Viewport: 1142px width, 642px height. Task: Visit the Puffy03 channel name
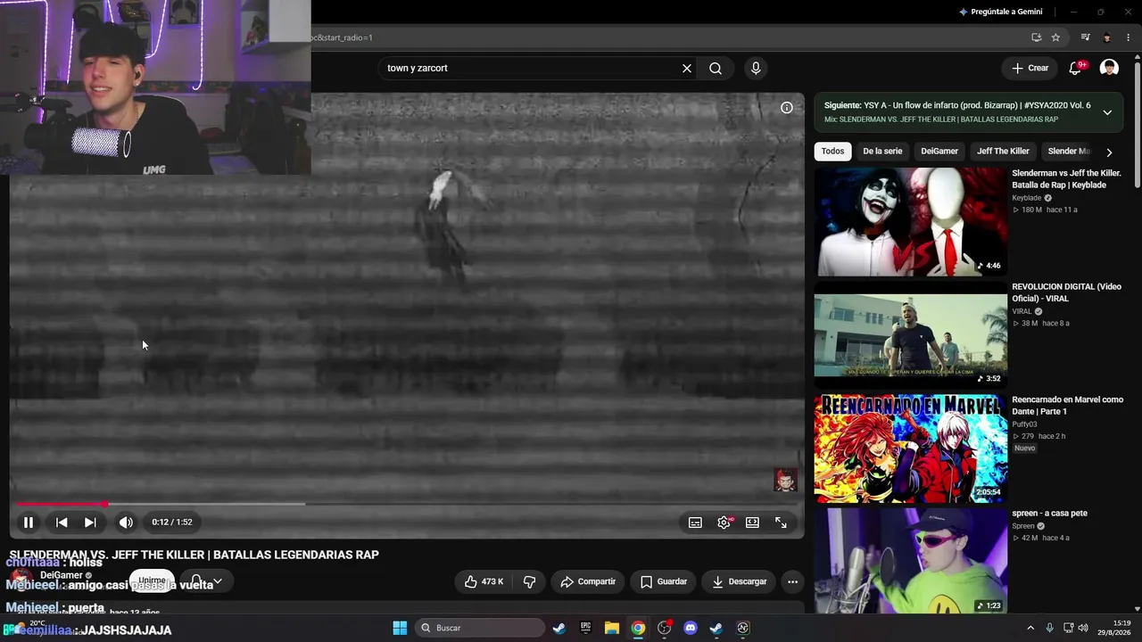click(x=1024, y=424)
